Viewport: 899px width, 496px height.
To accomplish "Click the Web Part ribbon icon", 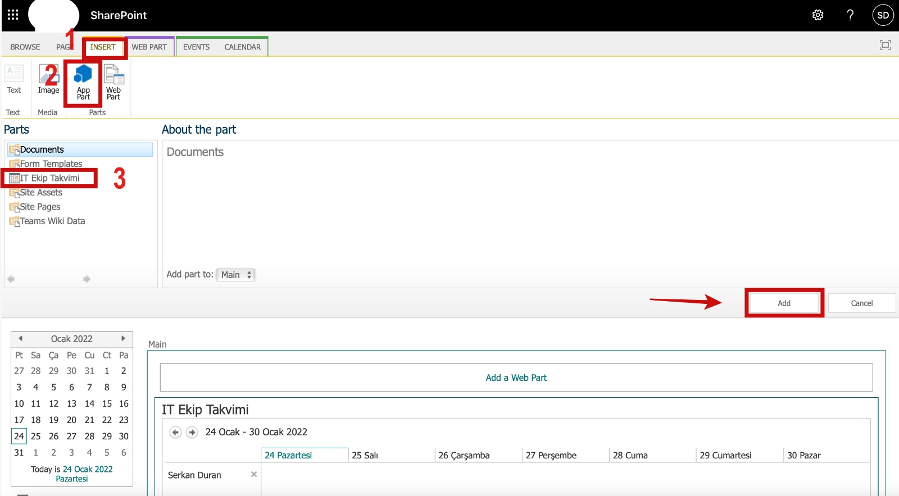I will coord(113,82).
